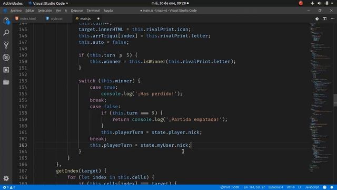The height and width of the screenshot is (190, 337).
Task: Open the Ayuda menu
Action: coord(108,11)
